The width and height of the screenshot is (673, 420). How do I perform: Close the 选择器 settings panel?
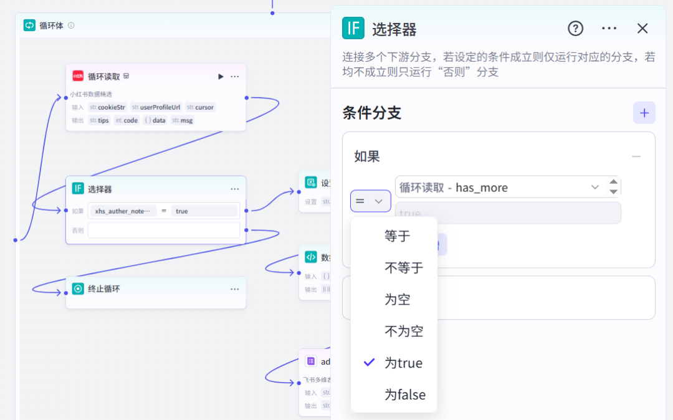click(x=642, y=28)
